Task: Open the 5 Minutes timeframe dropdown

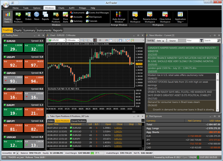Action: pos(78,40)
